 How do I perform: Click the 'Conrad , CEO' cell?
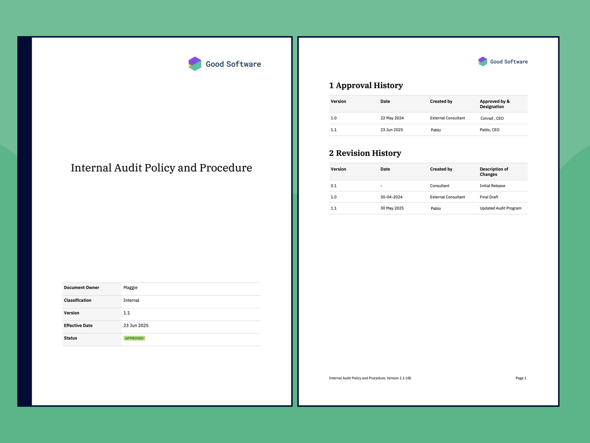click(x=492, y=119)
